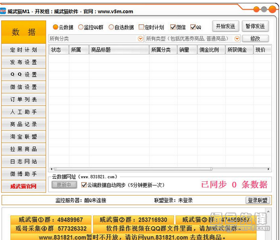Click the 开始发送 button

(x=226, y=26)
